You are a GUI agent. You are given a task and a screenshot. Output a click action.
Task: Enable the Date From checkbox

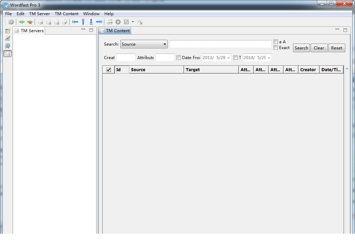click(x=179, y=58)
